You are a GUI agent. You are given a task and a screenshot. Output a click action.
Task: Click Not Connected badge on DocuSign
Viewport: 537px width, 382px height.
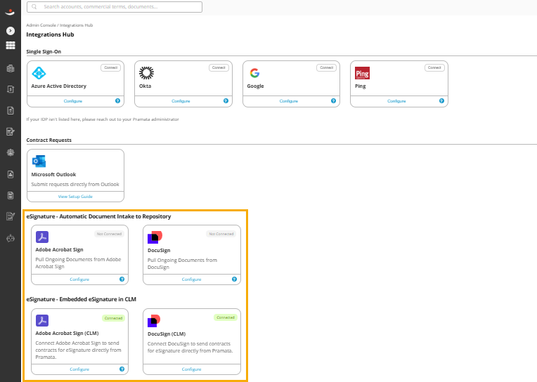[221, 234]
